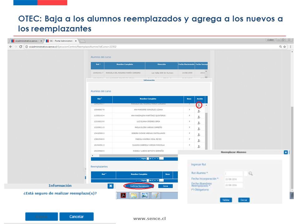This screenshot has height=224, width=299.
Task: Click the replace-student icon for Ana Marjorie González Lizana
Action: point(199,111)
